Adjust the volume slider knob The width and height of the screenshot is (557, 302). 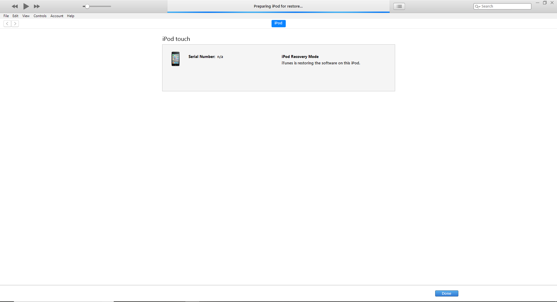(x=87, y=6)
